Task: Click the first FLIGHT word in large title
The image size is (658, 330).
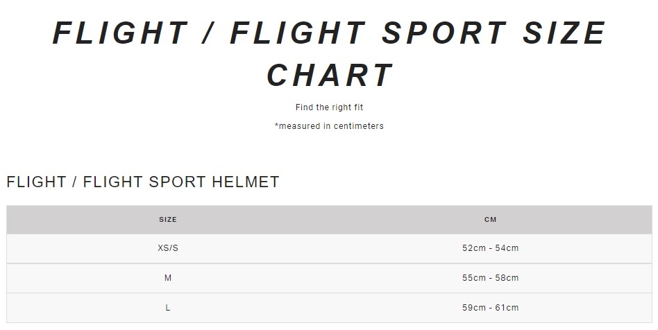Action: [119, 33]
